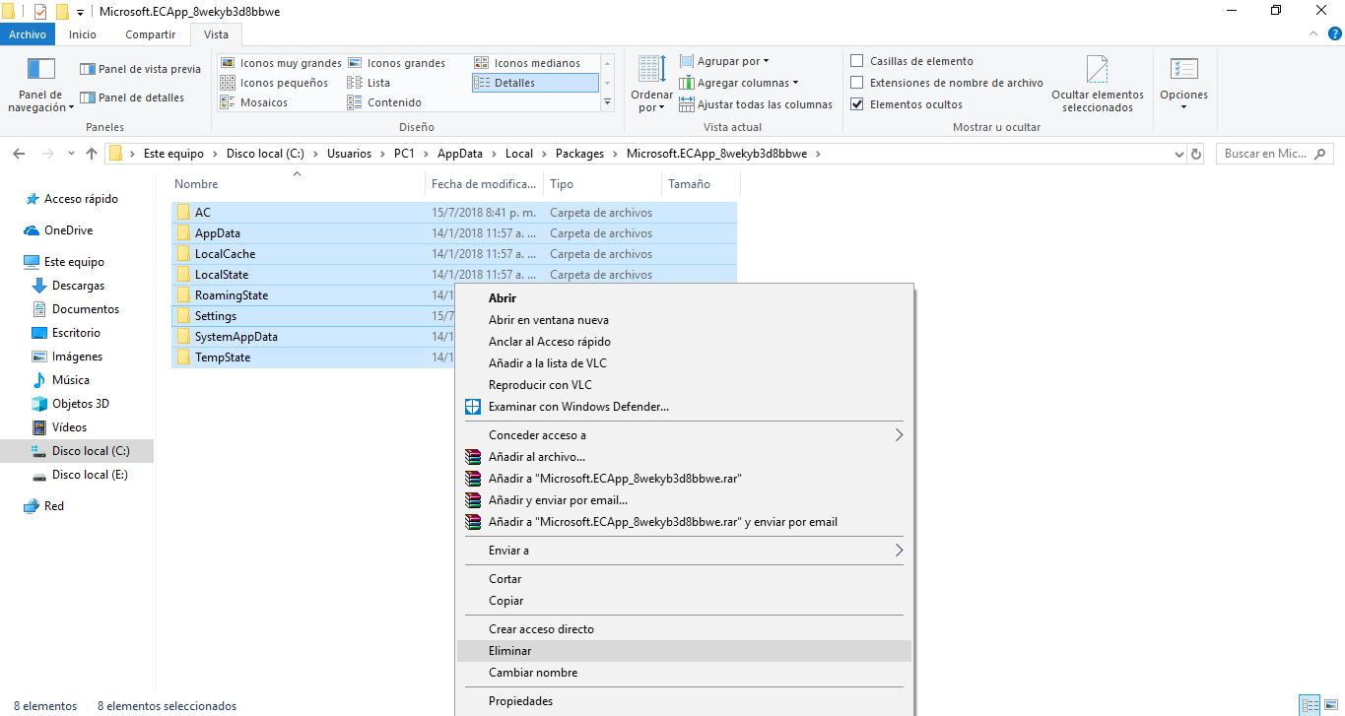Open the Ordenar por menu

(650, 84)
